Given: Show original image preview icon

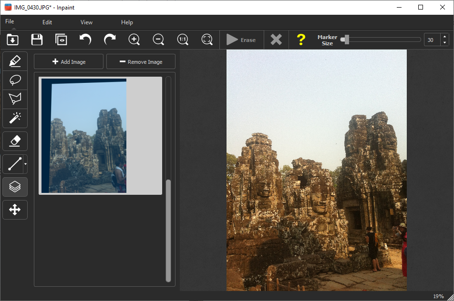Looking at the screenshot, I should click(61, 40).
